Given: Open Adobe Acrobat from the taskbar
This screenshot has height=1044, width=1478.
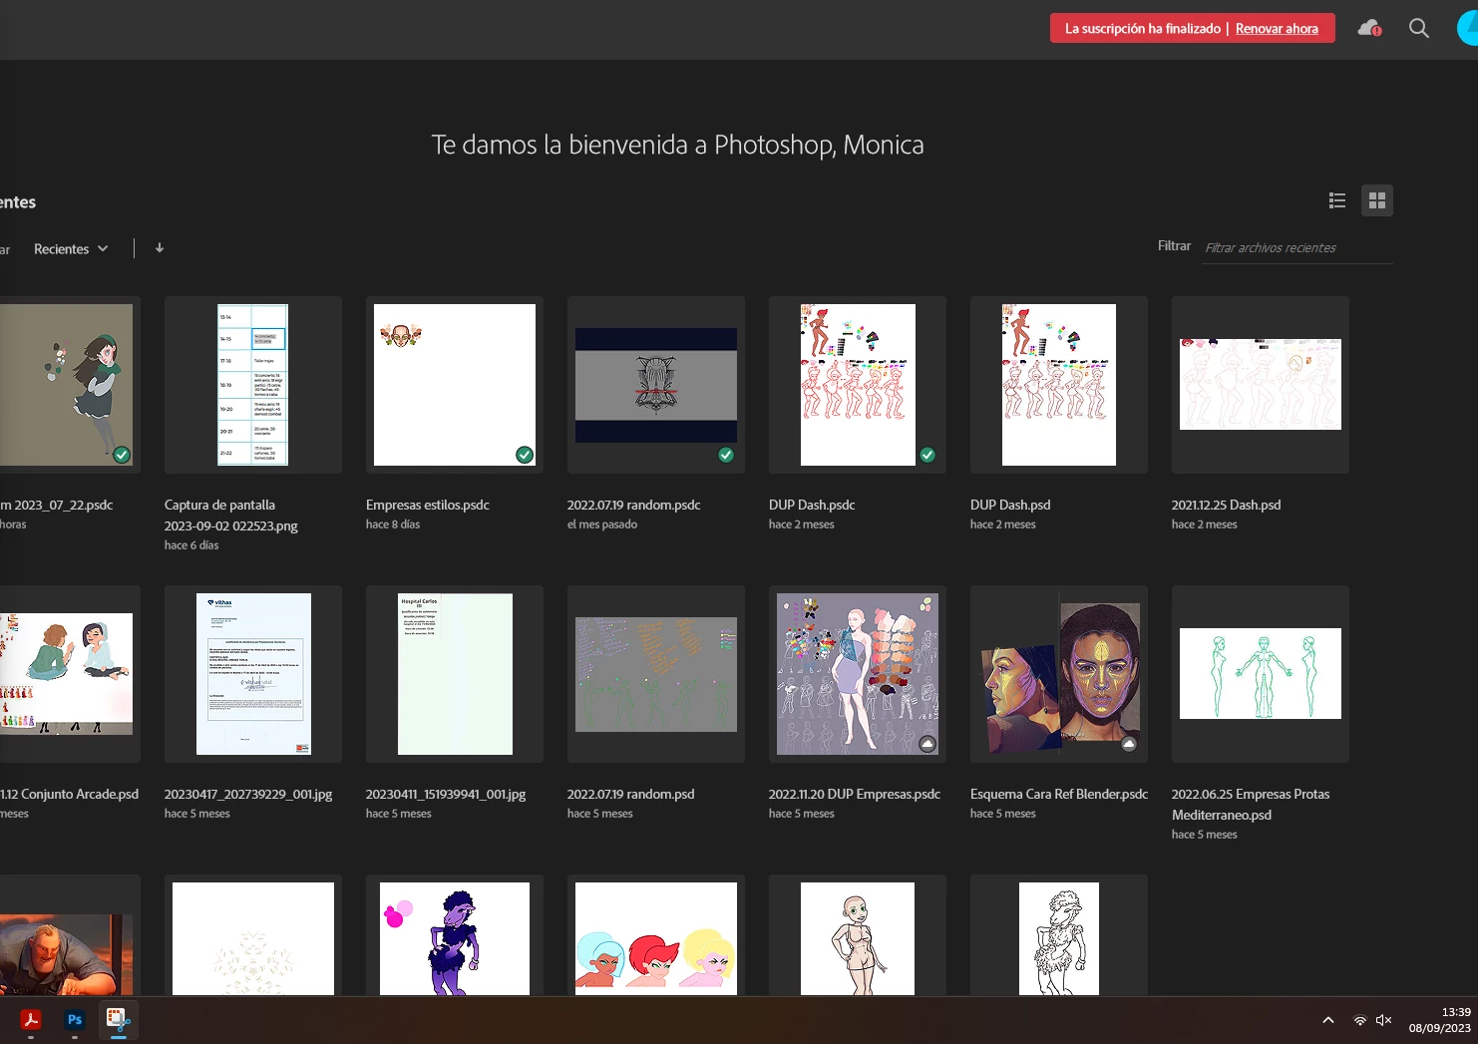Looking at the screenshot, I should tap(31, 1020).
